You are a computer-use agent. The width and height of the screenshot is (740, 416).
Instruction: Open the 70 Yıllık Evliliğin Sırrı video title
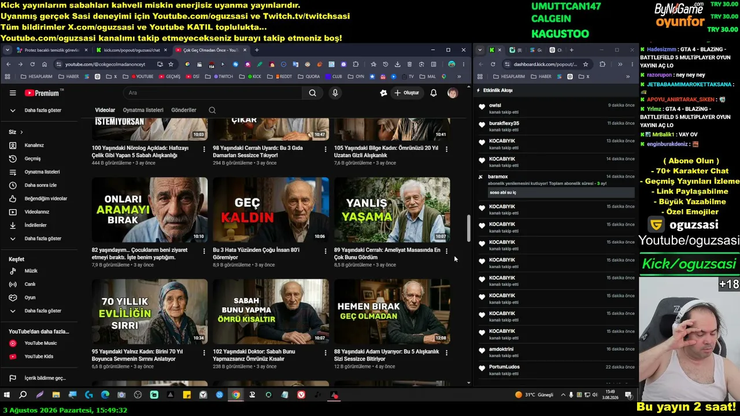click(138, 355)
